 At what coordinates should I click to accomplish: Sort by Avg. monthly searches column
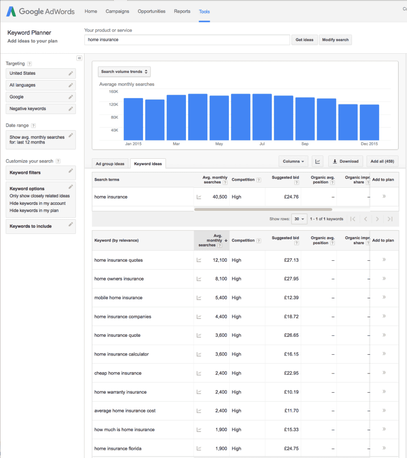click(212, 240)
